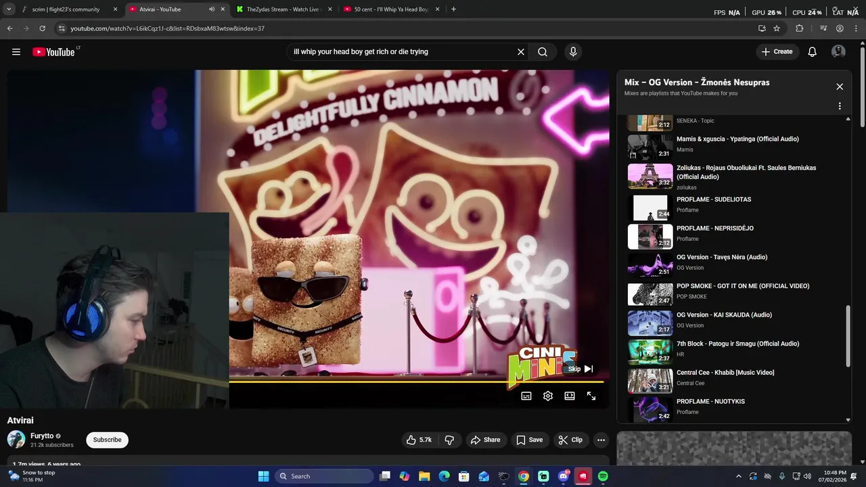Reload the page in Chrome

[42, 28]
